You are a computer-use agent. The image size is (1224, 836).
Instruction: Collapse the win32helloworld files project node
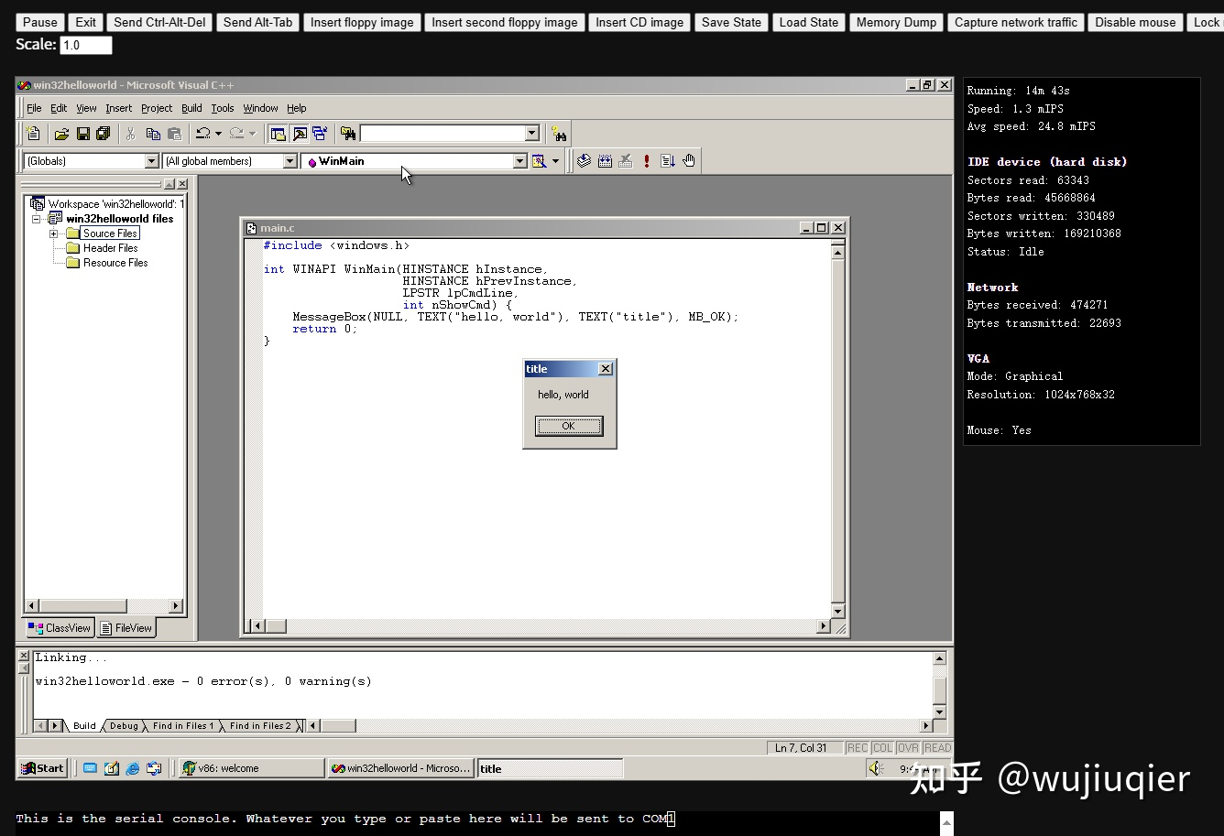tap(38, 219)
